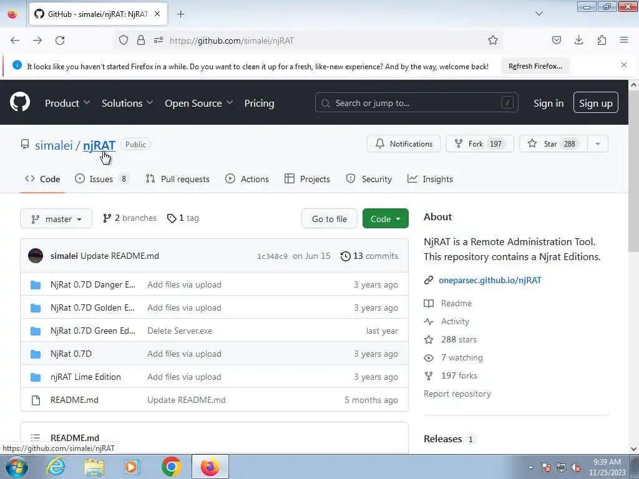Click the Search or jump to field
This screenshot has width=639, height=479.
tap(416, 103)
